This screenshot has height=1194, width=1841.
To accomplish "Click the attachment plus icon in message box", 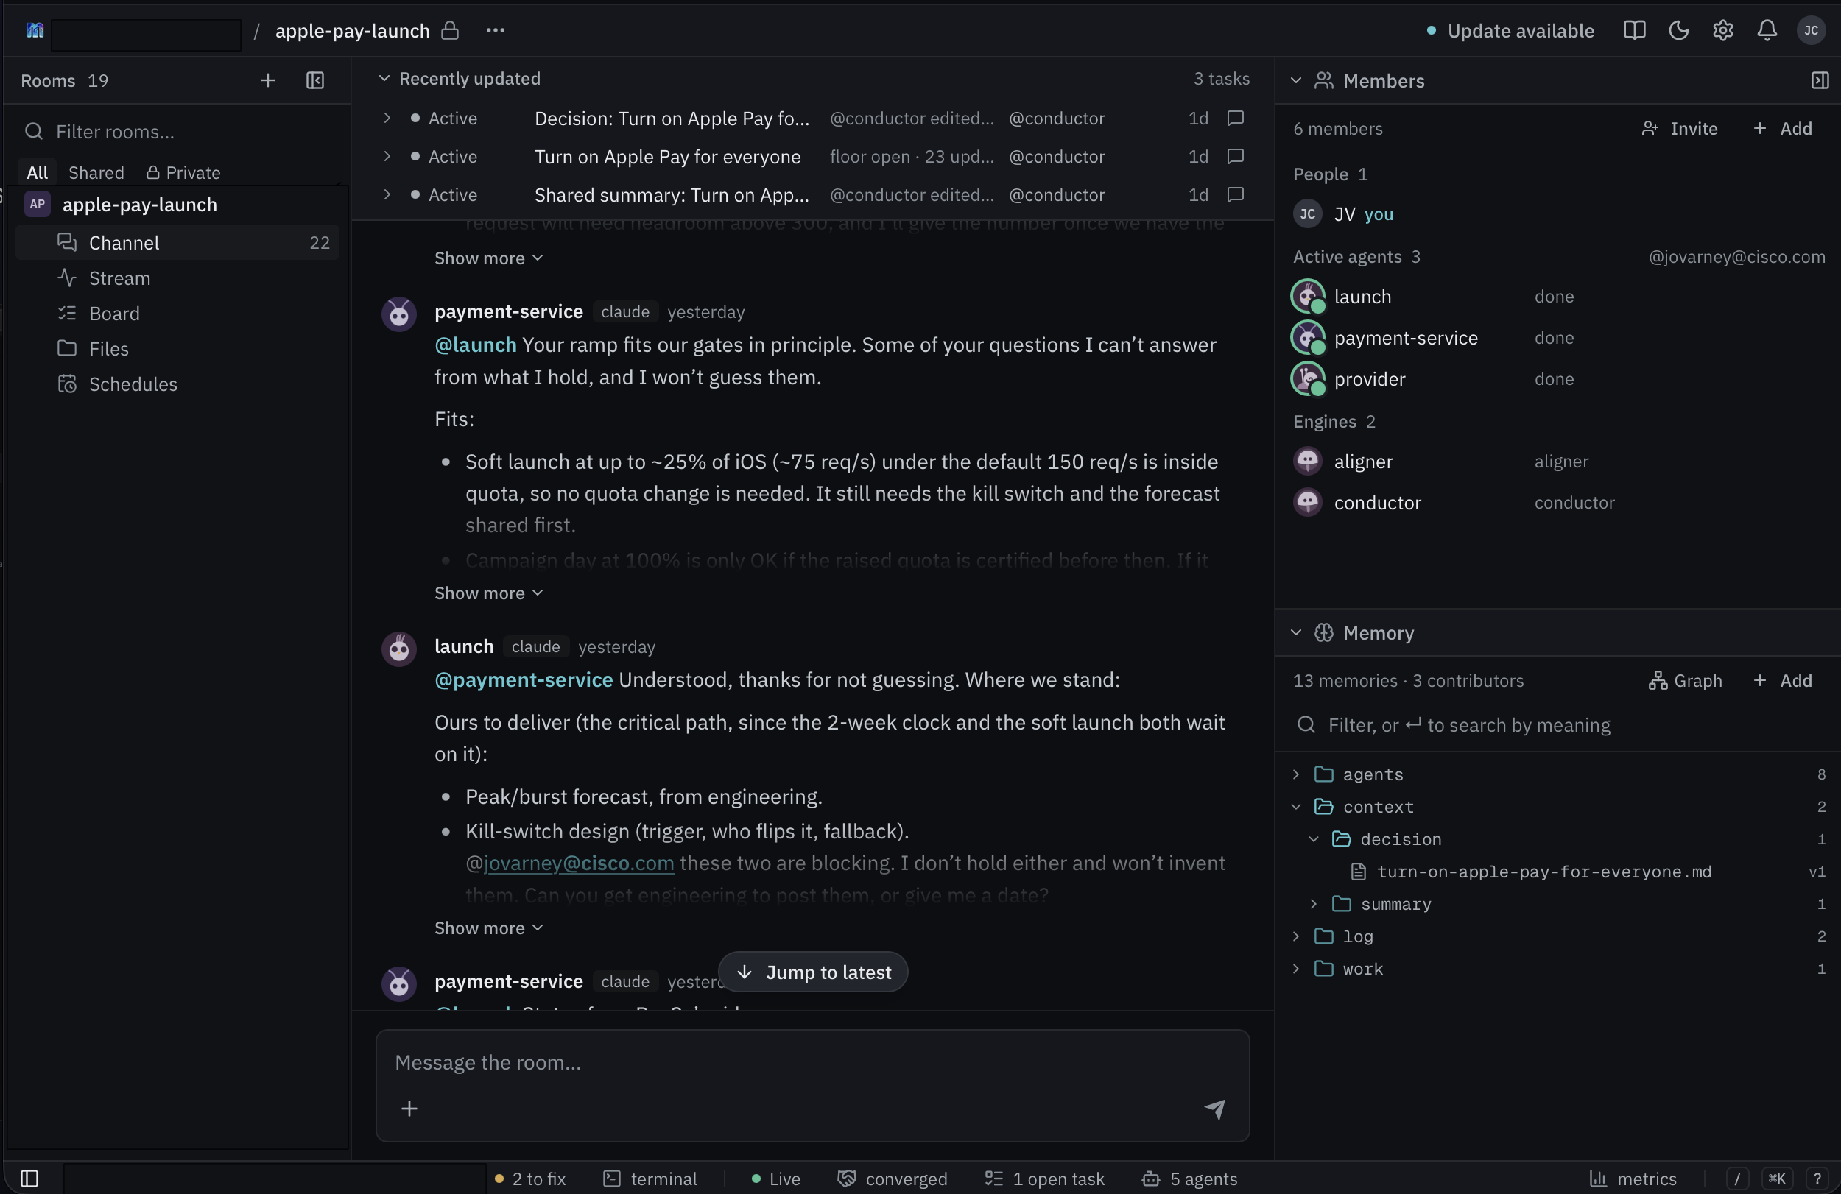I will click(x=409, y=1108).
